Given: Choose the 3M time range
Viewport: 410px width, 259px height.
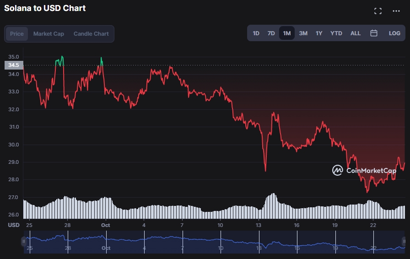Looking at the screenshot, I should click(x=303, y=33).
